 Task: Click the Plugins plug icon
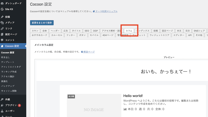coord(2,105)
